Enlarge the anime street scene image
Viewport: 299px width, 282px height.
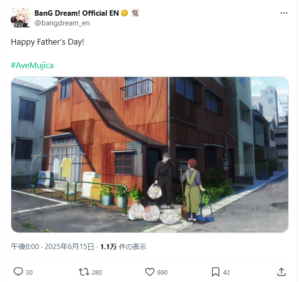[x=150, y=154]
